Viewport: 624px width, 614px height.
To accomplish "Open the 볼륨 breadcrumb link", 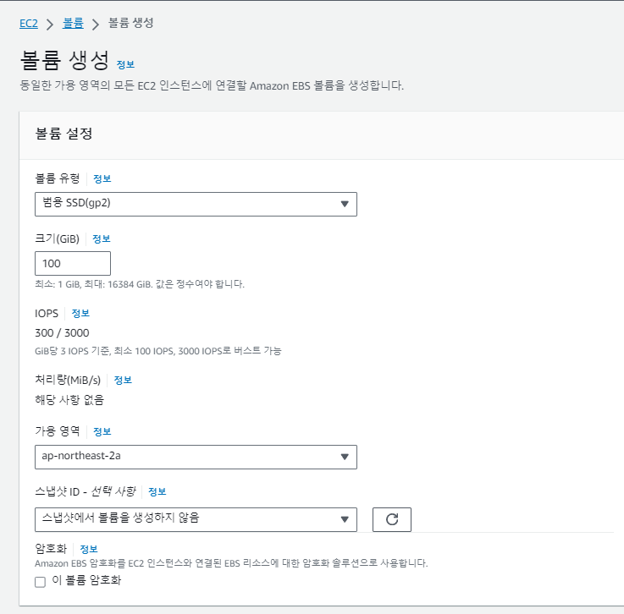I will (x=73, y=23).
